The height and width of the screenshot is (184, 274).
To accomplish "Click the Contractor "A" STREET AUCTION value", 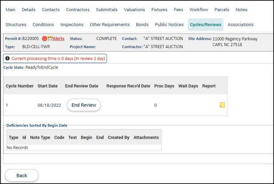I will (163, 47).
